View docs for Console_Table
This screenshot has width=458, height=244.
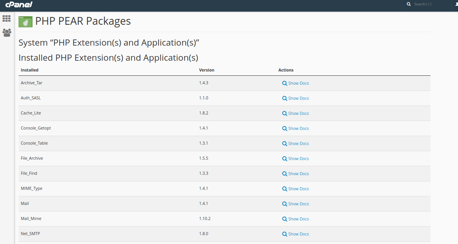(x=298, y=143)
